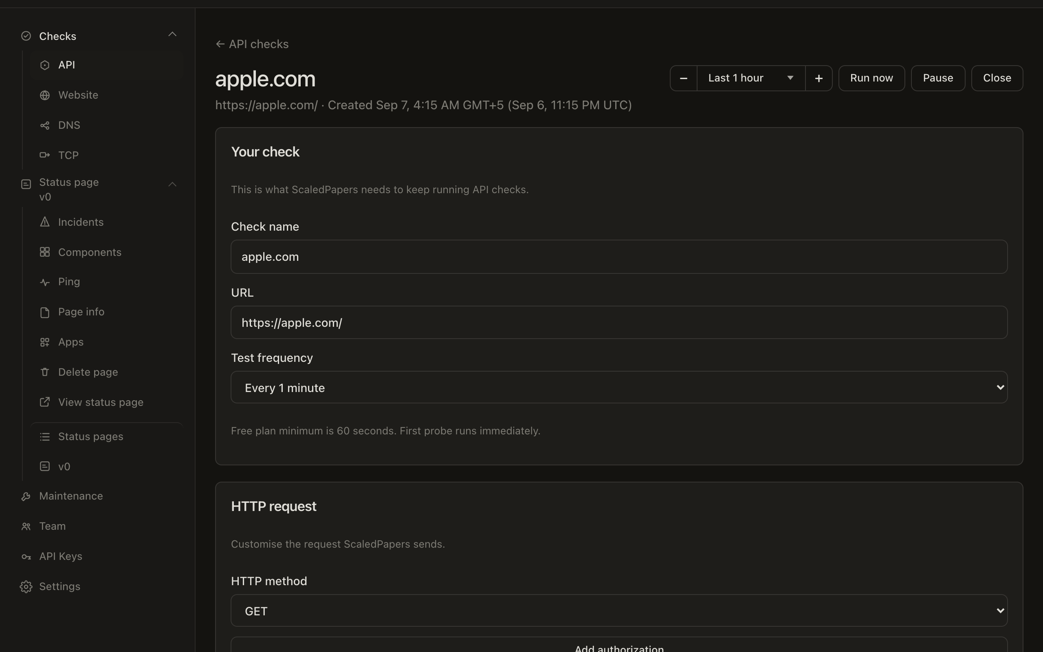Focus the Check name input field
Screen dimensions: 1043x652
click(619, 257)
